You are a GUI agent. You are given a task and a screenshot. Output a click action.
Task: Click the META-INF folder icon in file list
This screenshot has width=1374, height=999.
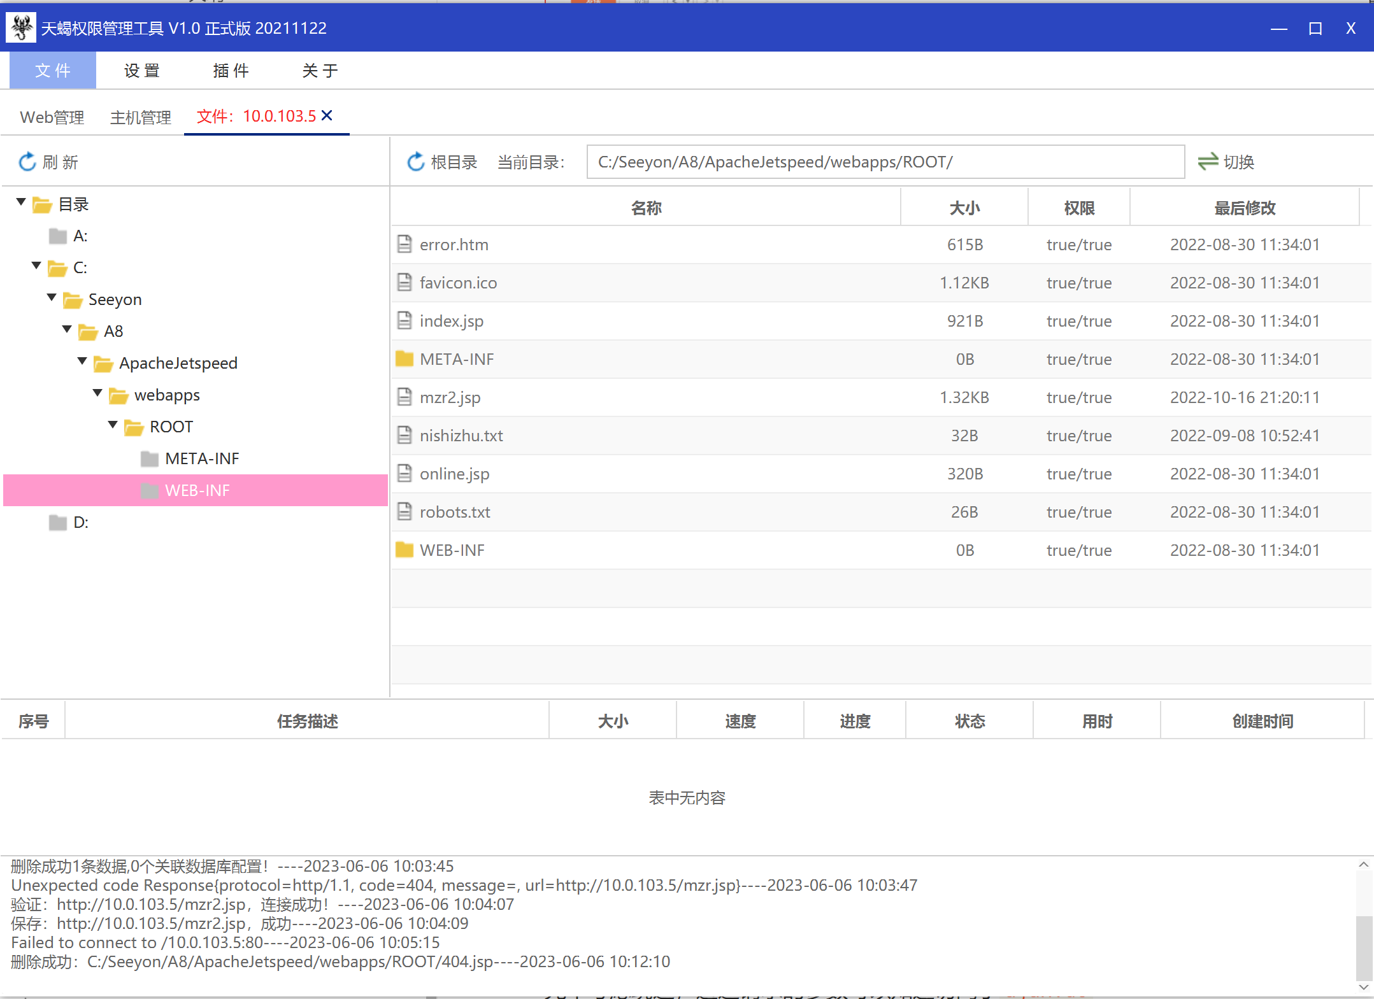click(404, 359)
